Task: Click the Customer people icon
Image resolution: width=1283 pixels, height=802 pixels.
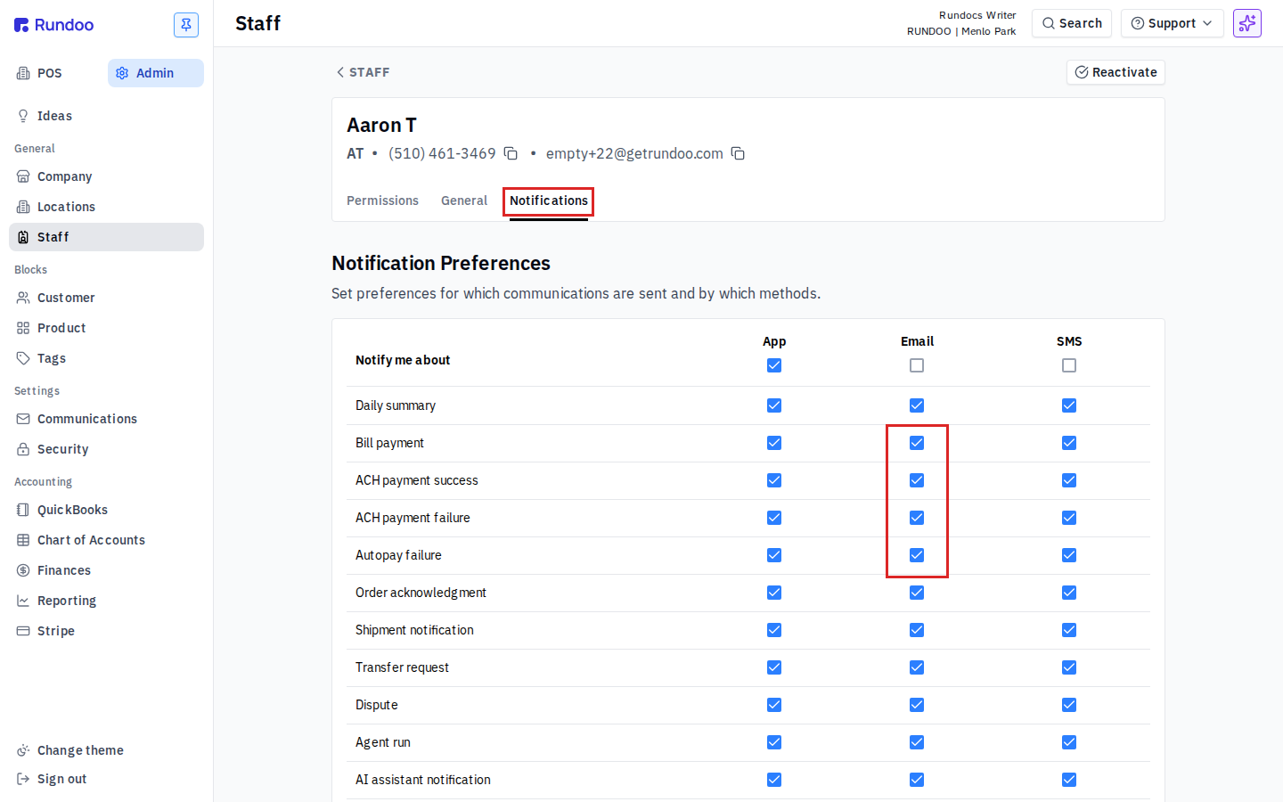Action: click(x=23, y=298)
